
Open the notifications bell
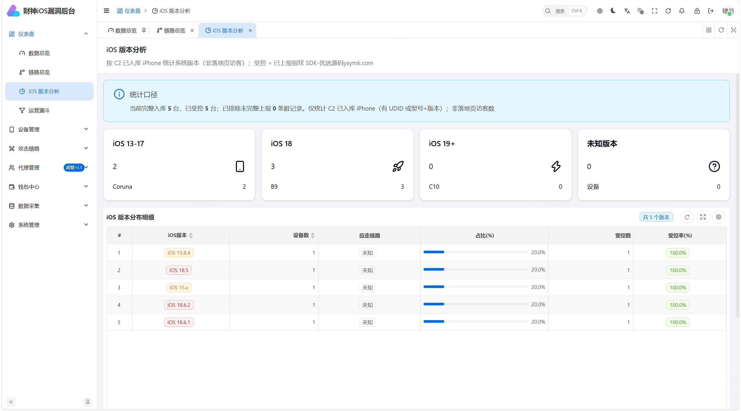tap(682, 11)
